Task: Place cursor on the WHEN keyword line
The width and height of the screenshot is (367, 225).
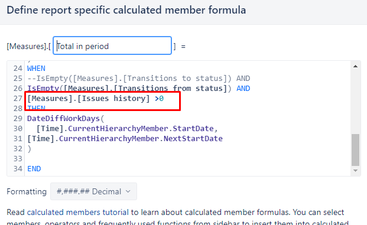Action: click(36, 69)
